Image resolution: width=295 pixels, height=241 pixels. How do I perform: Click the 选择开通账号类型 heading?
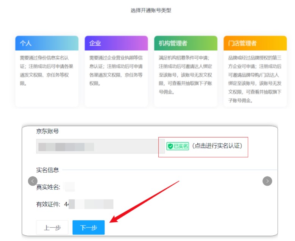point(151,11)
